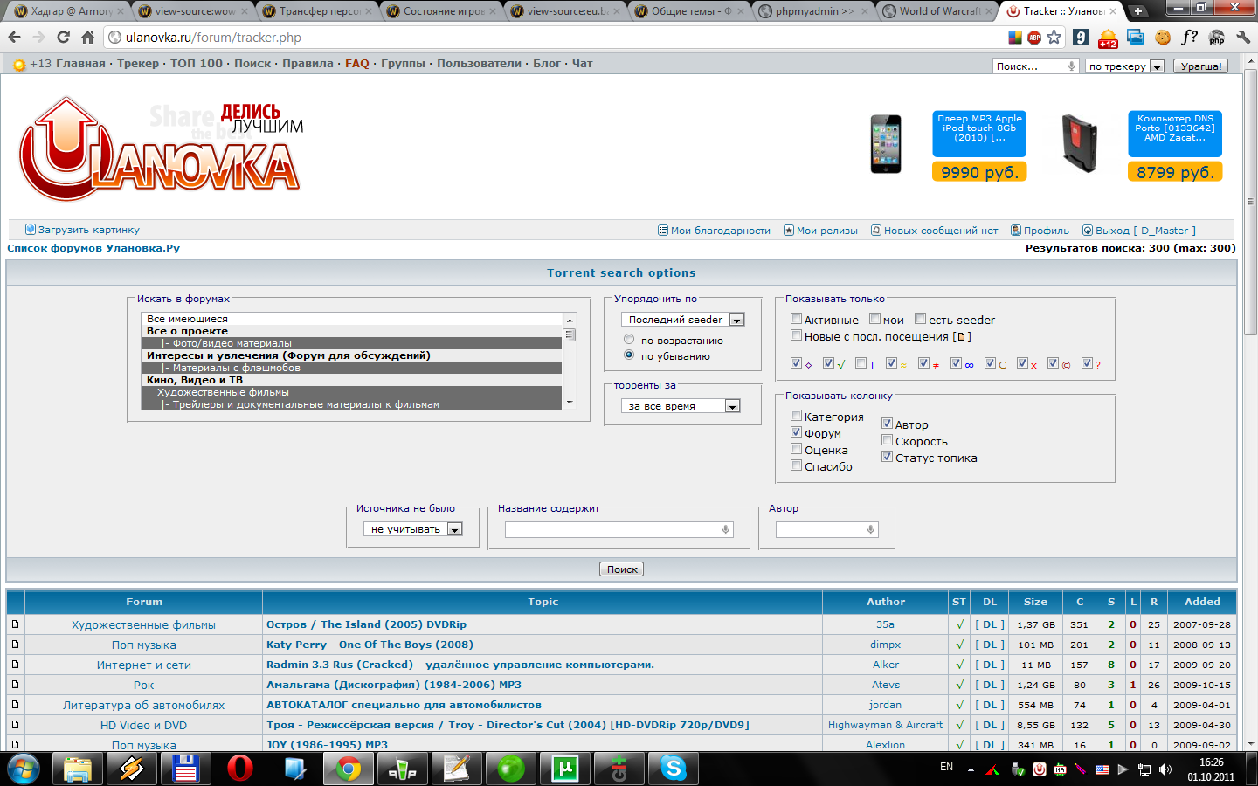Switch to the World of Warcraft tab
The height and width of the screenshot is (786, 1258).
click(939, 11)
